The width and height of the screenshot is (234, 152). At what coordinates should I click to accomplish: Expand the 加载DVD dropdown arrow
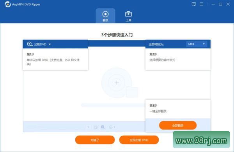tap(50, 44)
